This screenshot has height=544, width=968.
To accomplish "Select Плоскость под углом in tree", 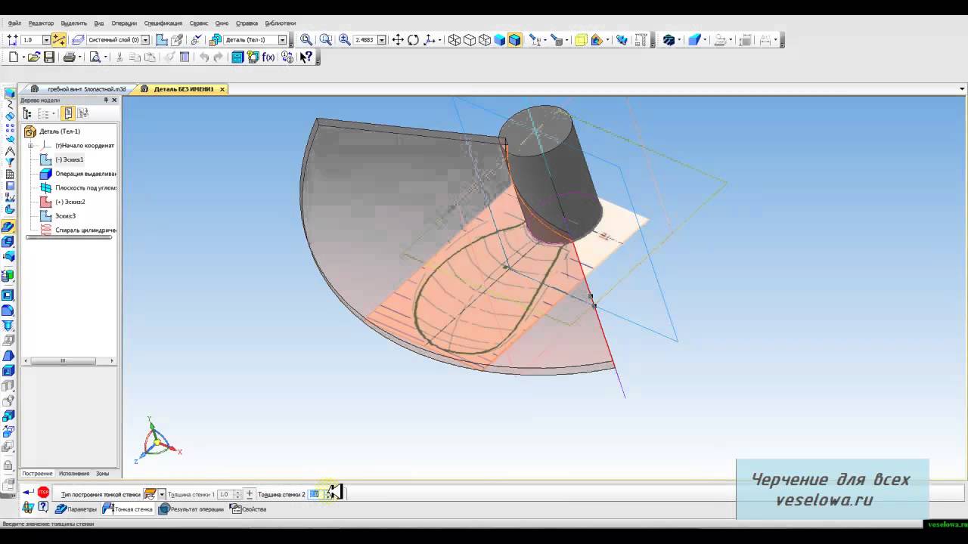I will click(x=85, y=188).
